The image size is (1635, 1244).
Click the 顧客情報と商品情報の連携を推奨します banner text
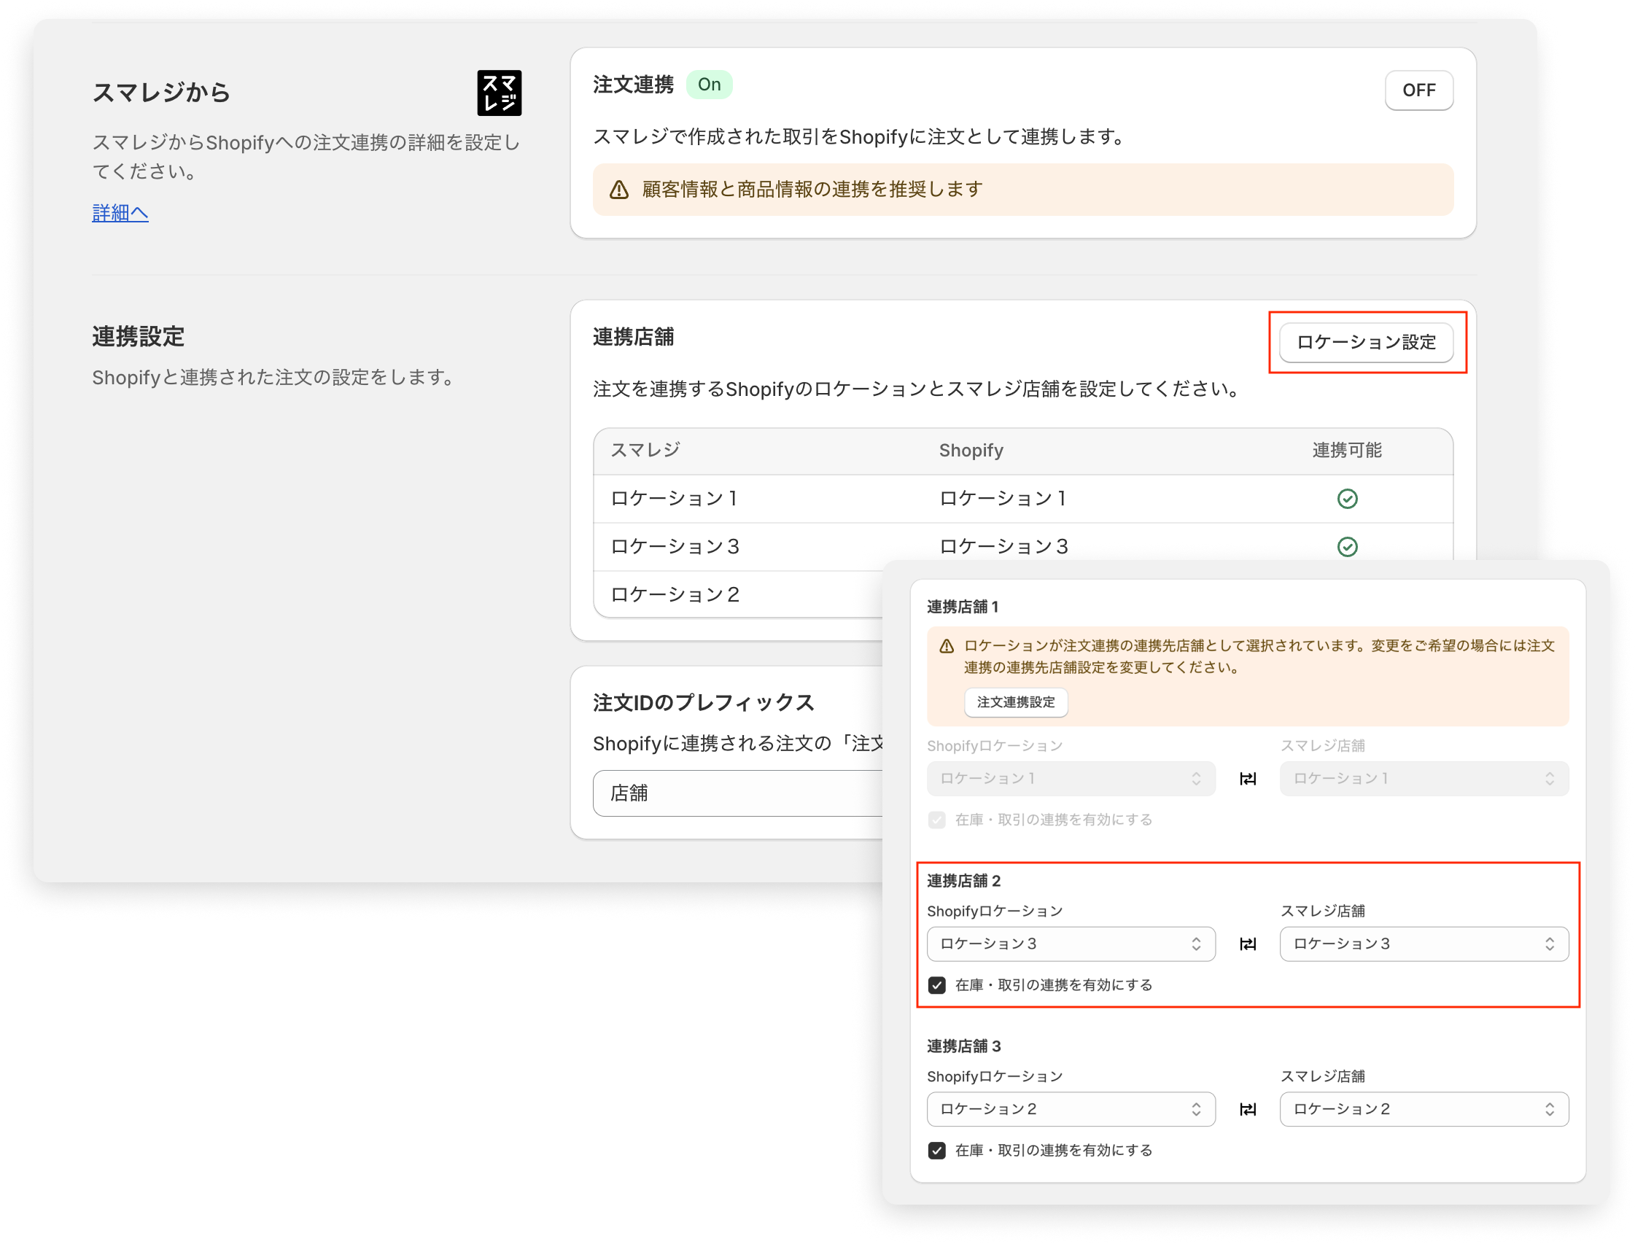[x=812, y=190]
